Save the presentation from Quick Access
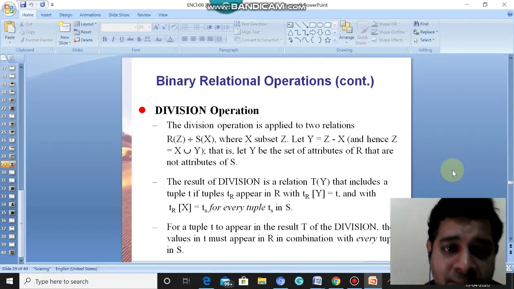 23,5
